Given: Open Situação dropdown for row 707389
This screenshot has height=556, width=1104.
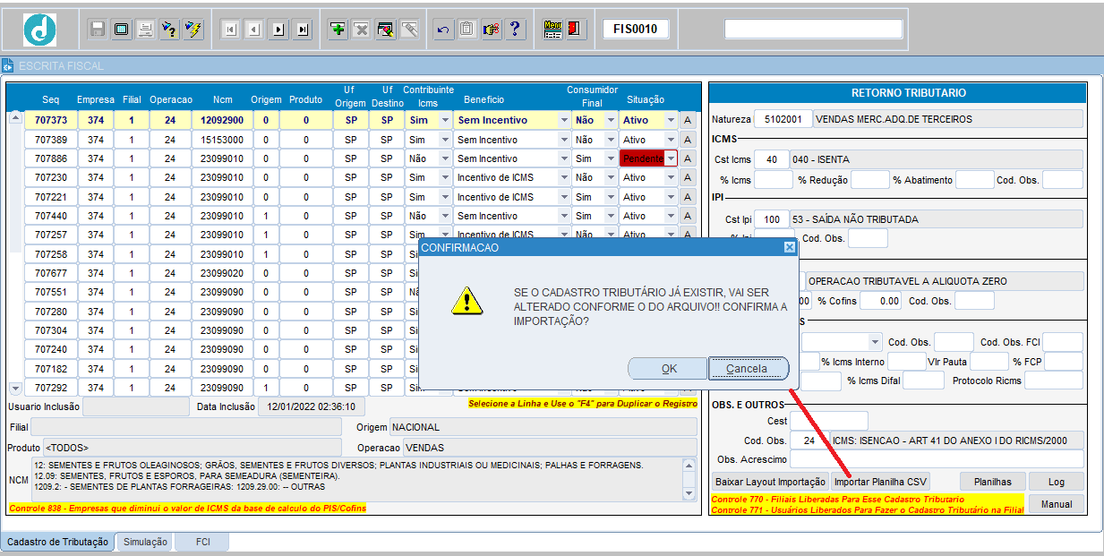Looking at the screenshot, I should click(672, 140).
